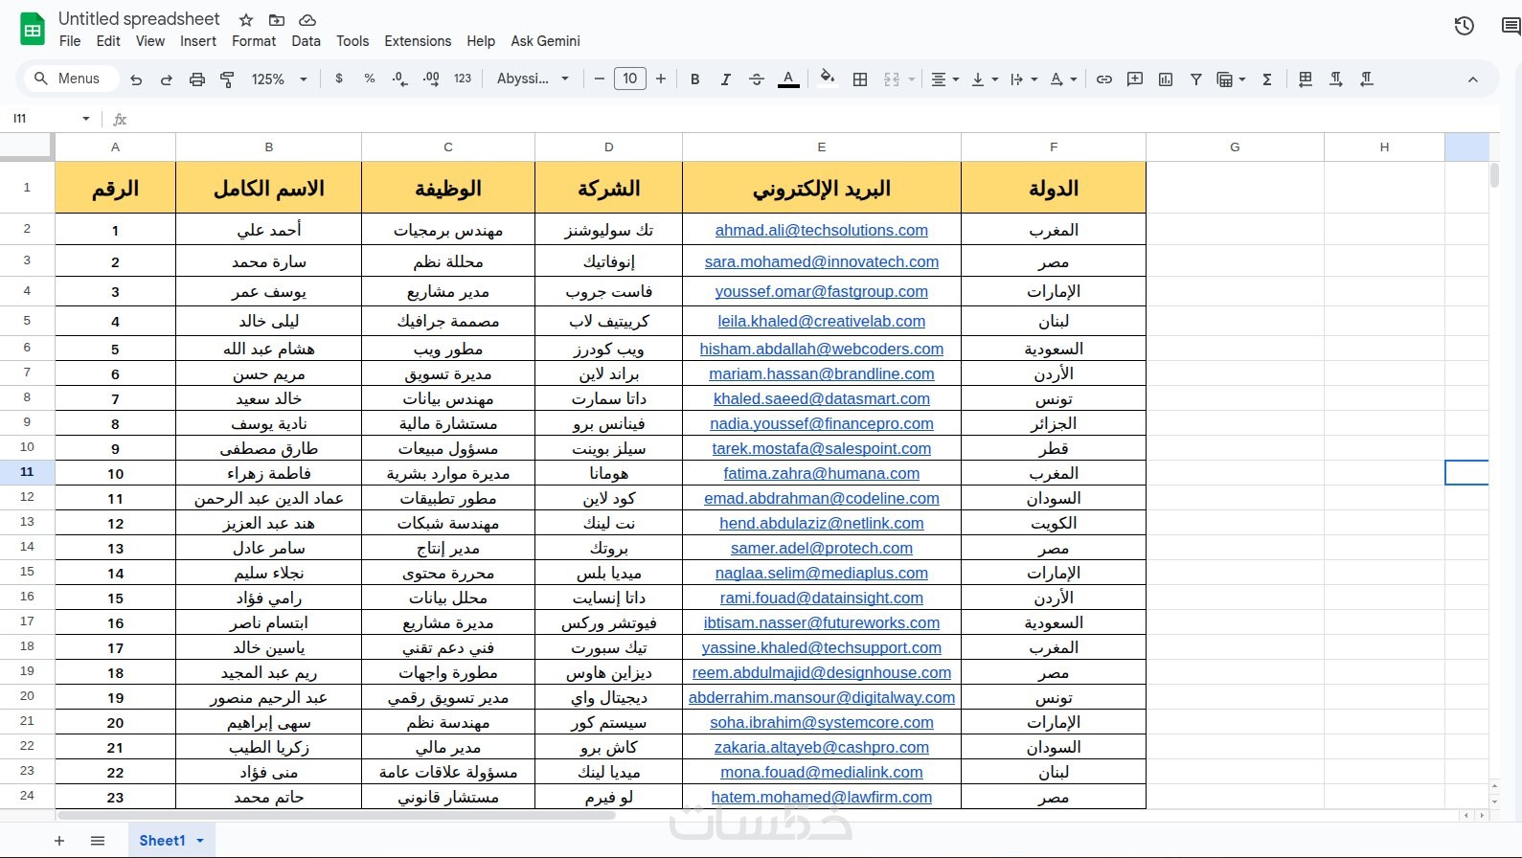Open the zoom 125% dropdown
The image size is (1522, 858).
[x=279, y=79]
